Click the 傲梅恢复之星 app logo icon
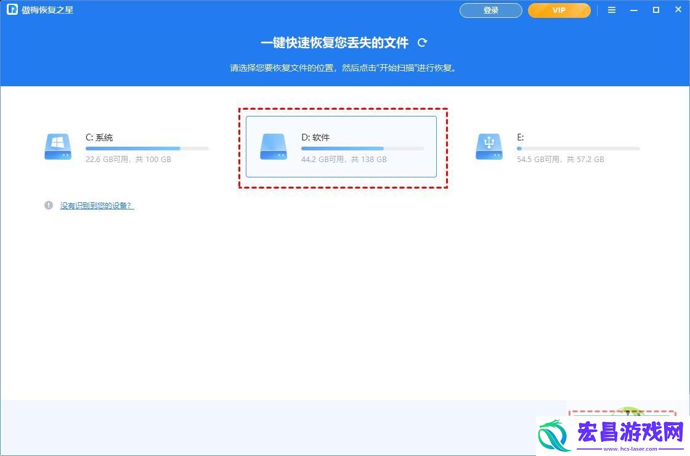Screen dimensions: 690x456 (x=12, y=9)
